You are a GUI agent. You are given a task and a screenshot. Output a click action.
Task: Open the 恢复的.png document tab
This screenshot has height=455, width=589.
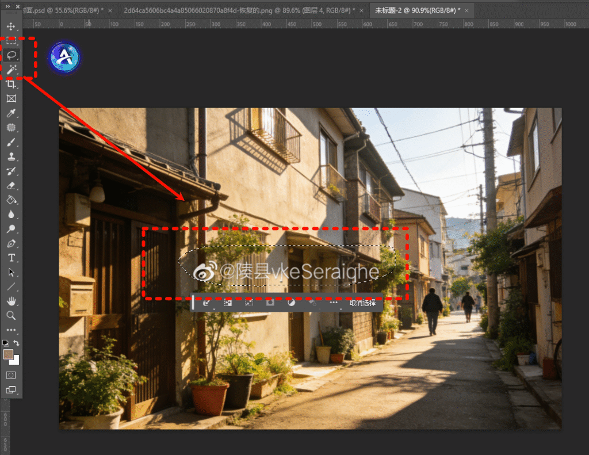pyautogui.click(x=239, y=10)
